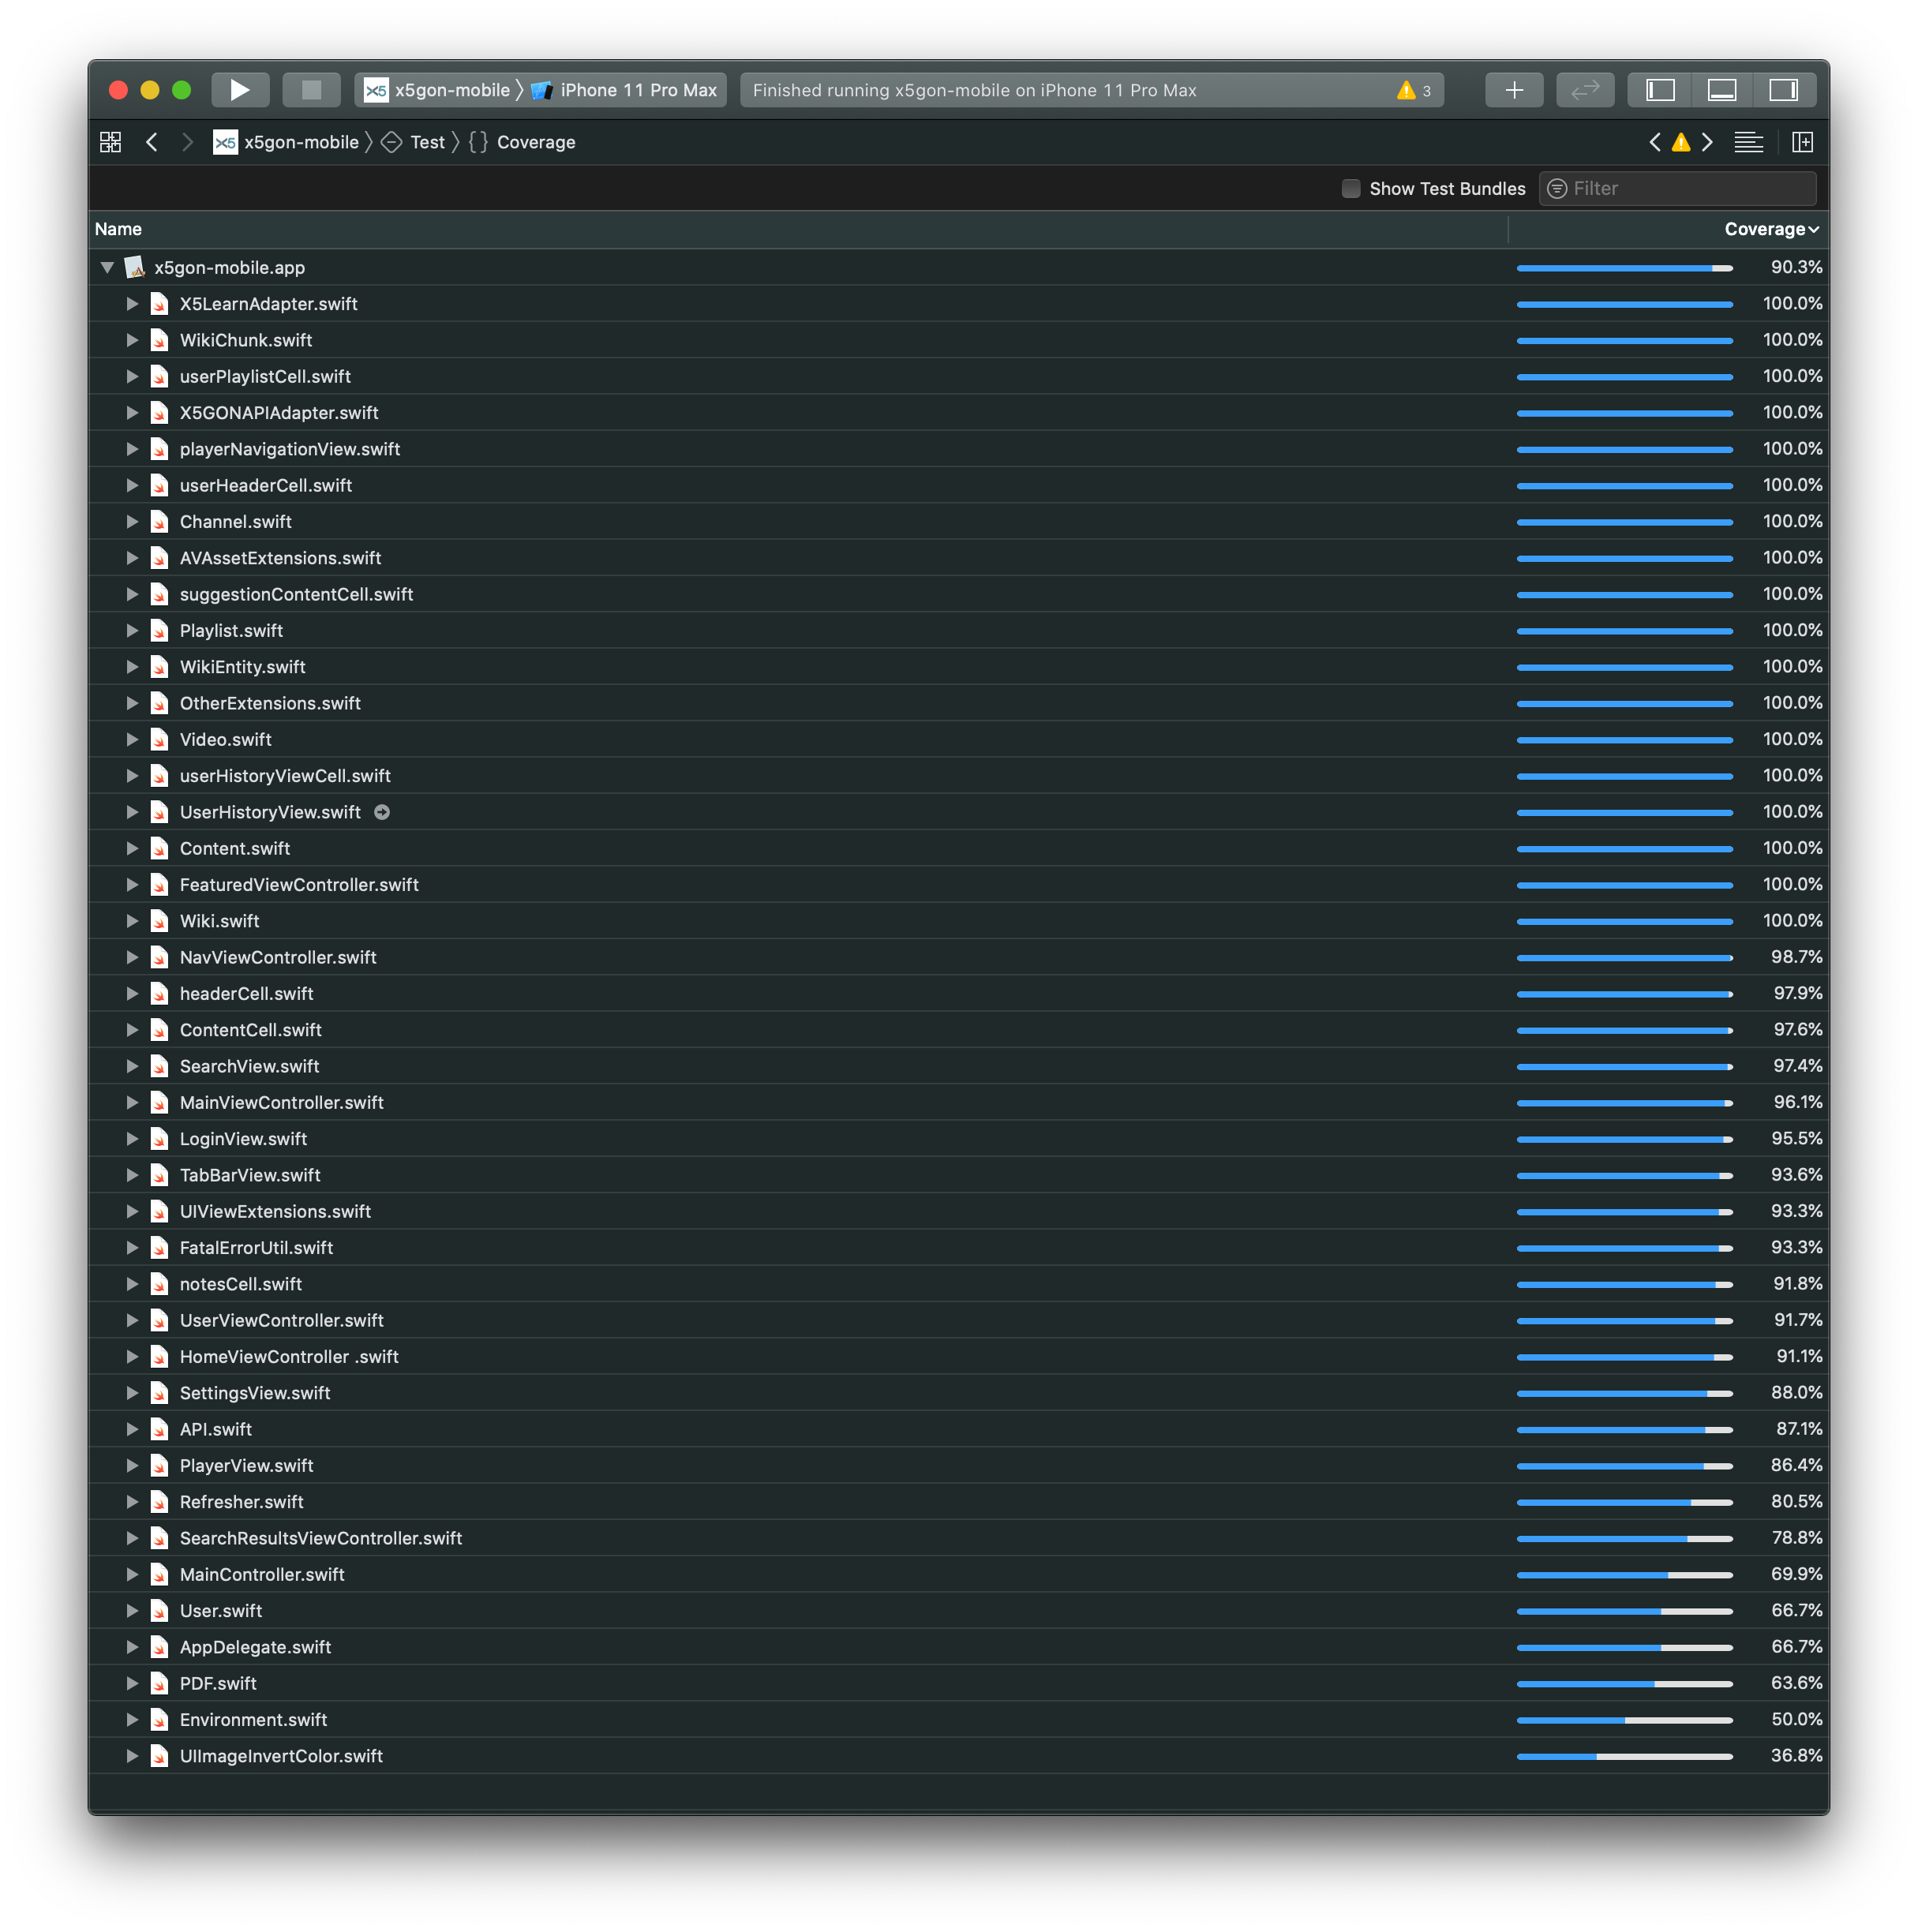This screenshot has height=1932, width=1918.
Task: Expand the X5LearnAdapter.swift row
Action: (x=132, y=304)
